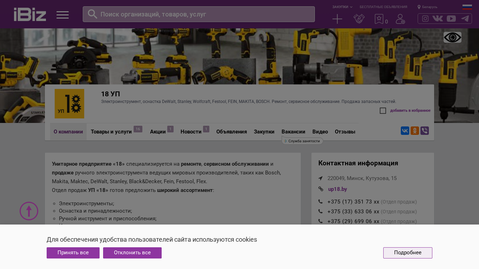The image size is (479, 269).
Task: Toggle the eye accessibility mode icon
Action: 452,37
